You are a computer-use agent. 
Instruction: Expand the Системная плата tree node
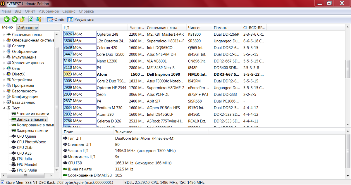tap(4, 35)
